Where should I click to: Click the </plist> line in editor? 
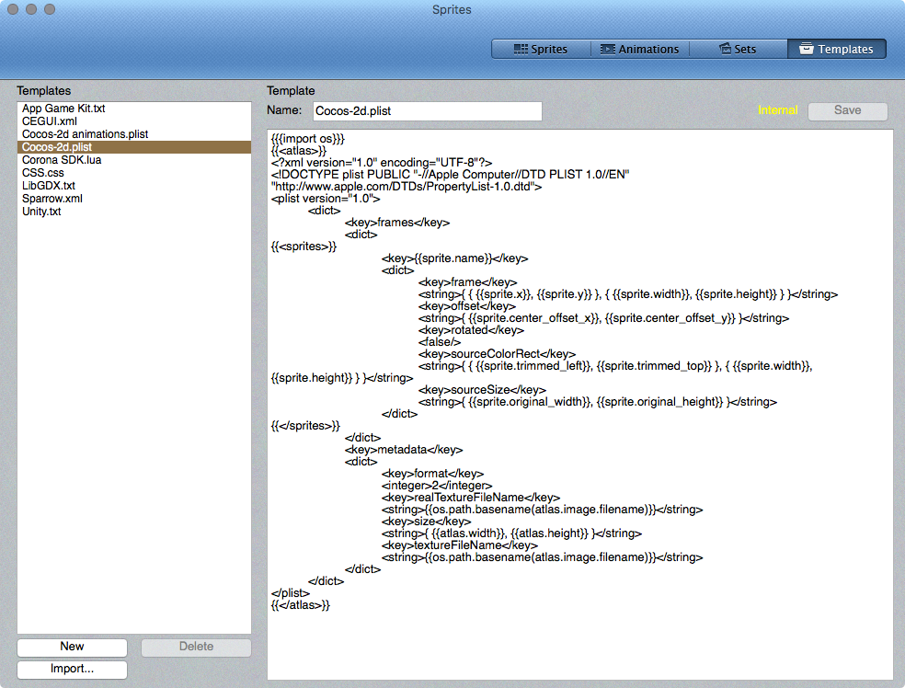tap(291, 592)
